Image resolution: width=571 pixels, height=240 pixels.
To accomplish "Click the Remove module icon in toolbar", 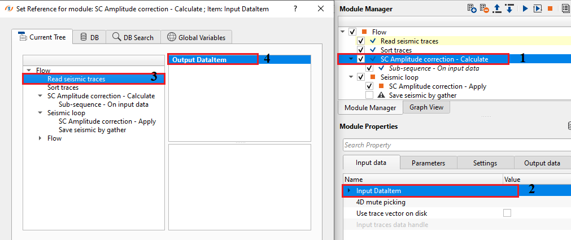I will (x=485, y=8).
